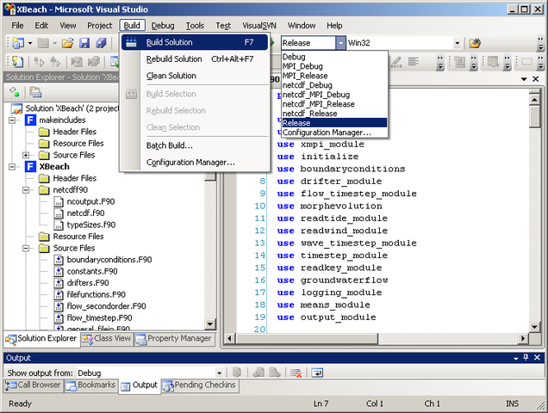Image resolution: width=548 pixels, height=413 pixels.
Task: Open toolbar overflow options beside Find in Files
Action: [540, 43]
